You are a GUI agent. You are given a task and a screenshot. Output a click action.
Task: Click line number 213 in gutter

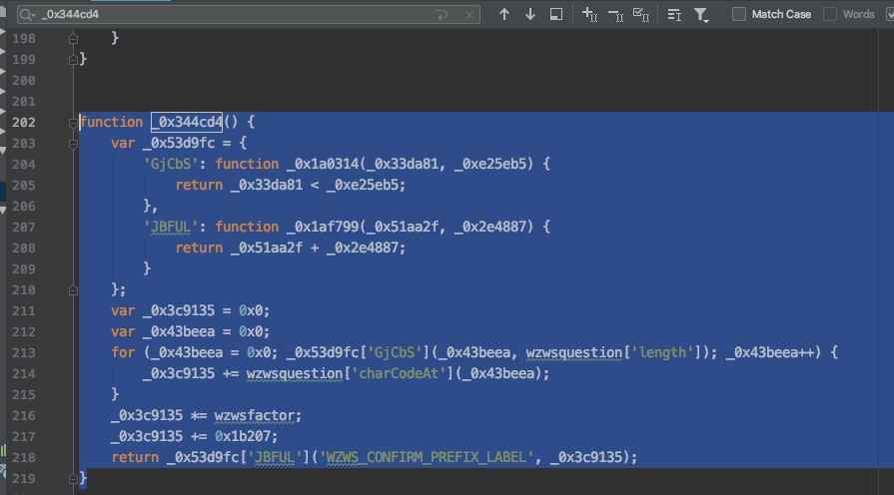(x=24, y=353)
